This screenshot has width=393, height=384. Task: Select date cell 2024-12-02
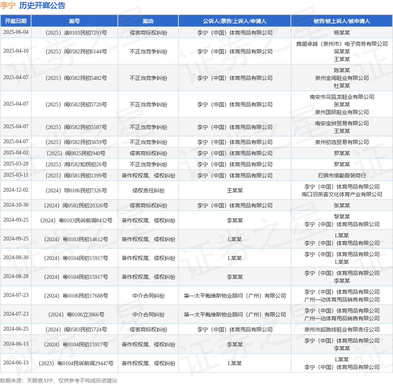[x=16, y=190]
